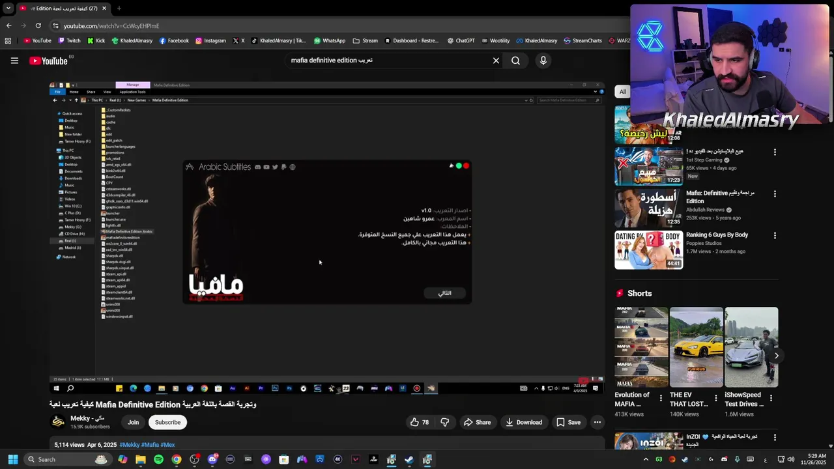Submit search with the magnifier button

click(x=515, y=61)
